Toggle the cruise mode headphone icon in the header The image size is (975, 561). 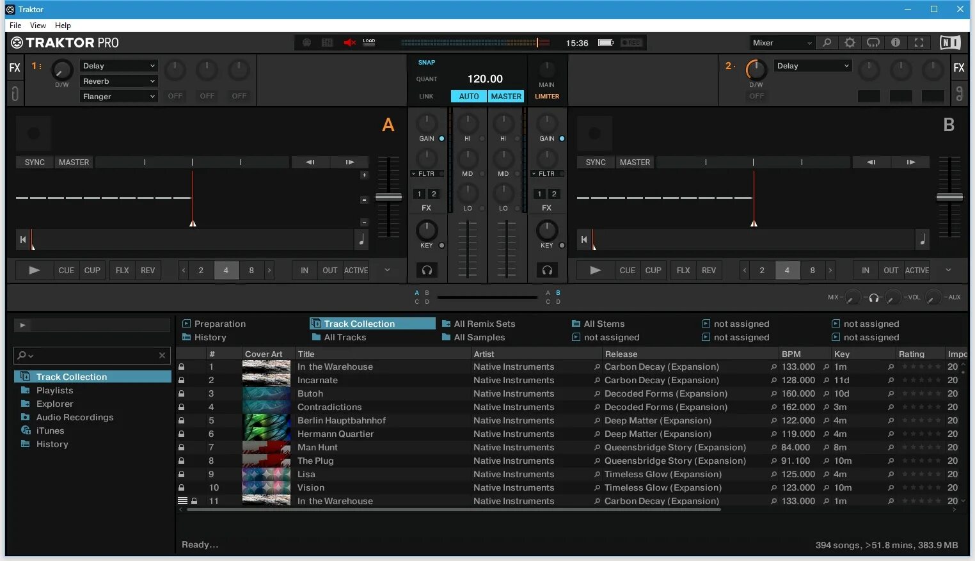pos(873,43)
